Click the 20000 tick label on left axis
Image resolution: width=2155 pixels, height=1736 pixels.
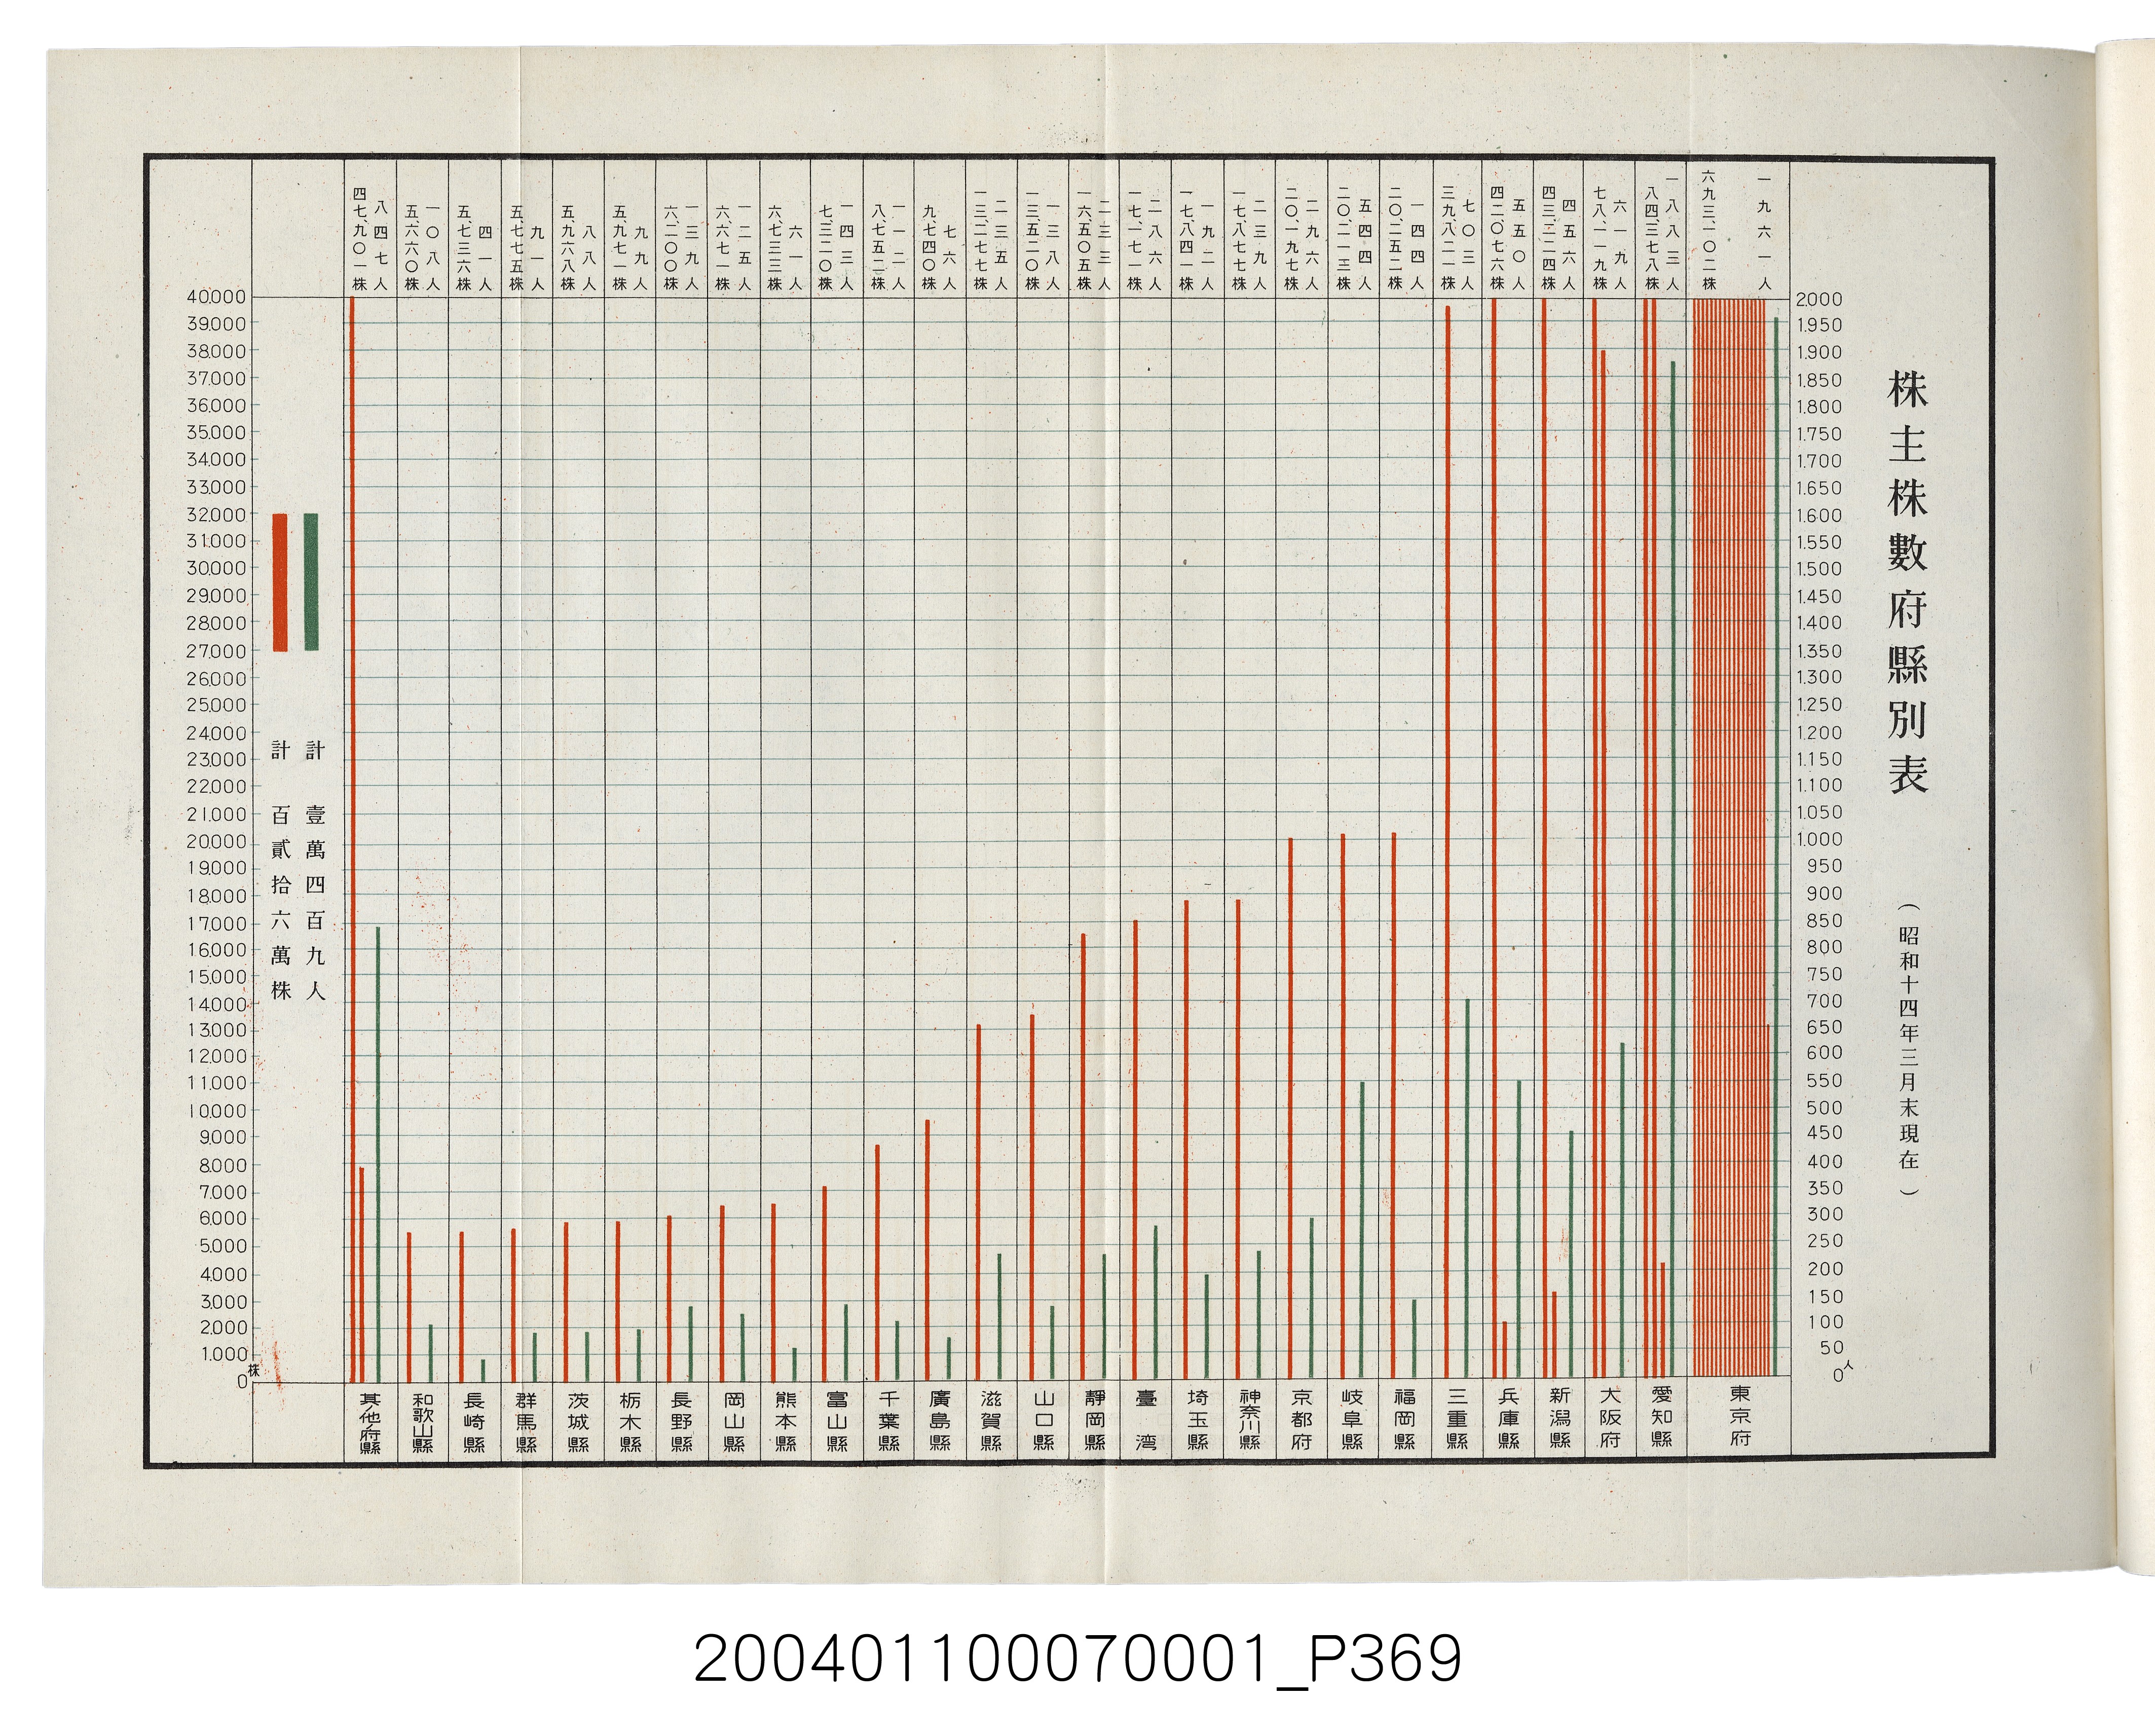[x=216, y=842]
